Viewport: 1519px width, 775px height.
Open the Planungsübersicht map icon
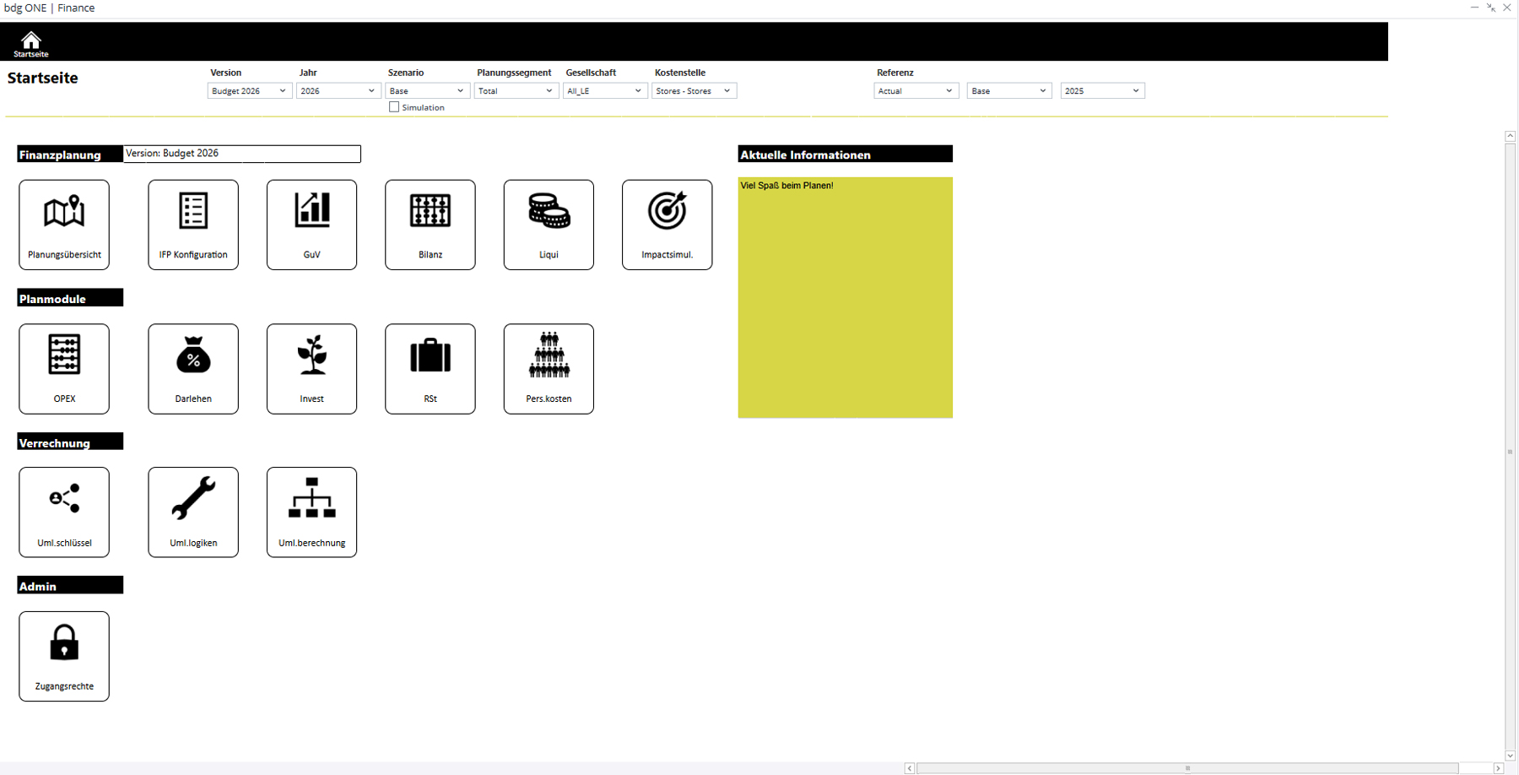click(64, 225)
